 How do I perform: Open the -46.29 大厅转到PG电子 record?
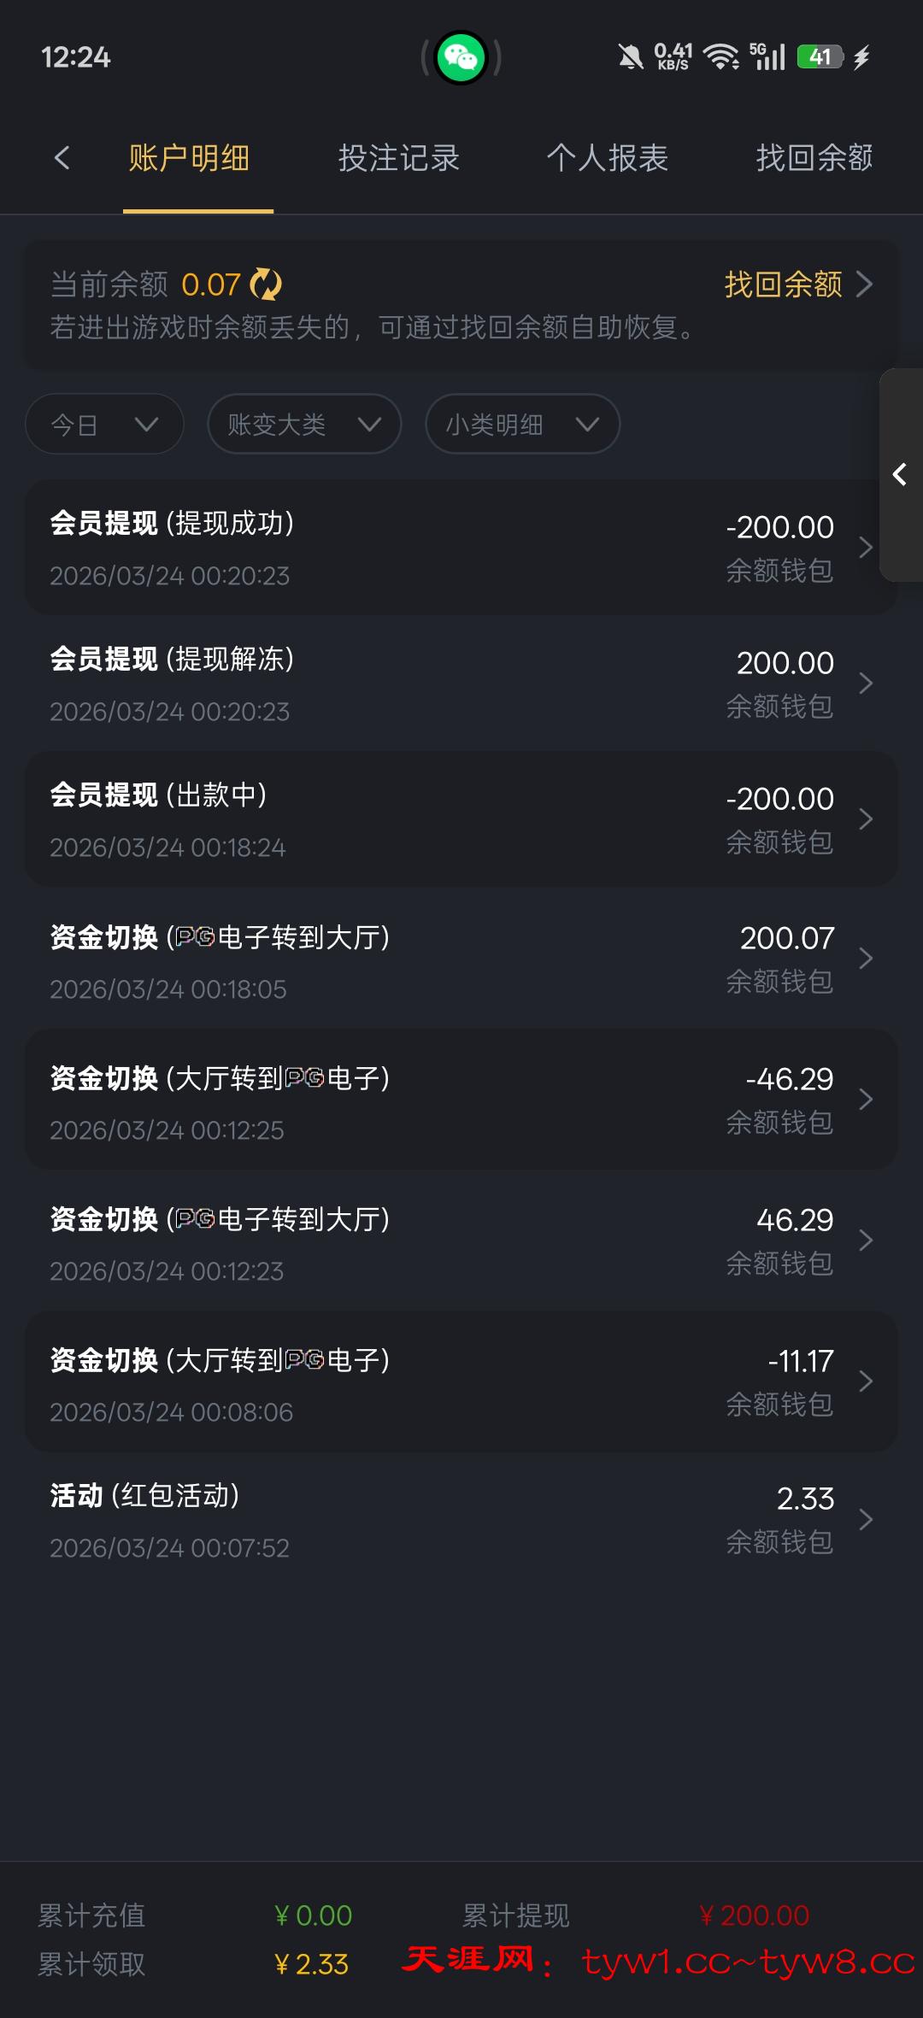pos(461,1100)
